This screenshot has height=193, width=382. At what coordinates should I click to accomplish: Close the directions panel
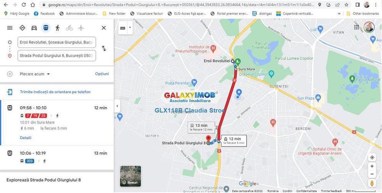[x=104, y=28]
